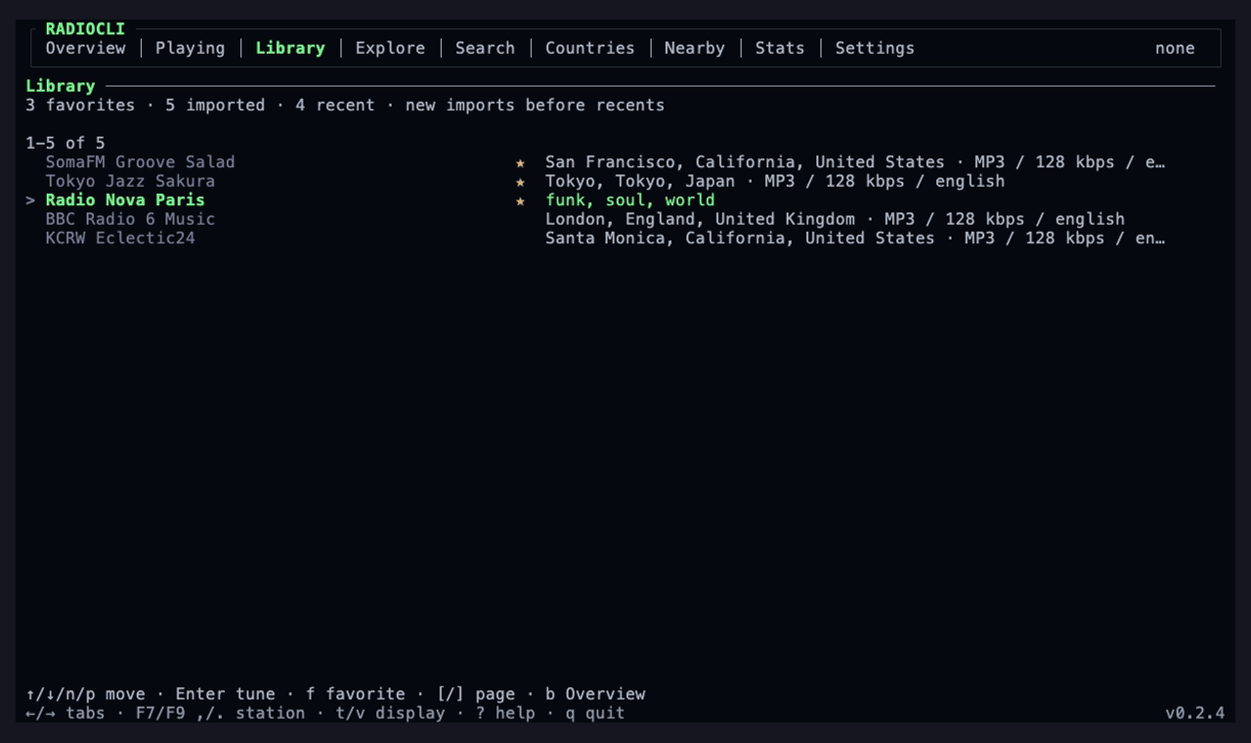Open the Settings tab
1251x743 pixels.
pyautogui.click(x=875, y=48)
